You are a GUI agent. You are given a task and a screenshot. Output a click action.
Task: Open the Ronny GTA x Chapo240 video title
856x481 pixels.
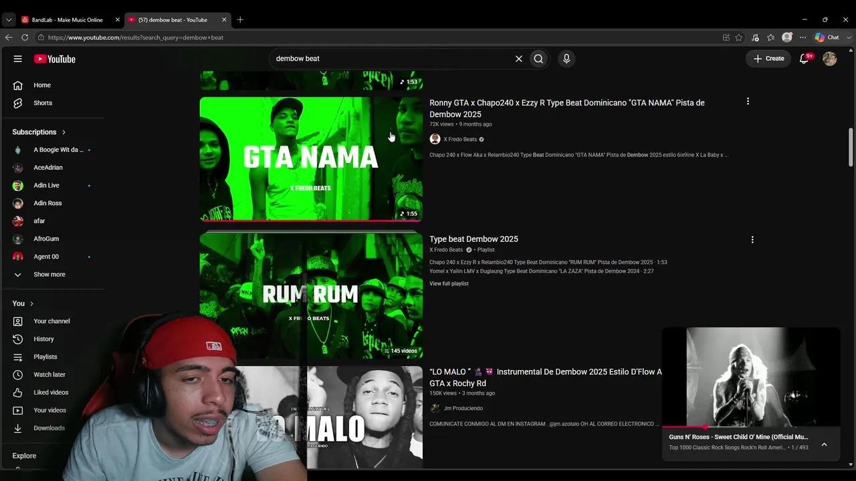point(567,108)
